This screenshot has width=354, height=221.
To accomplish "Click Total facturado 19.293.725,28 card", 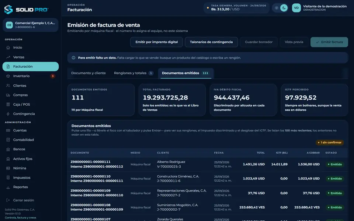I will [x=172, y=100].
